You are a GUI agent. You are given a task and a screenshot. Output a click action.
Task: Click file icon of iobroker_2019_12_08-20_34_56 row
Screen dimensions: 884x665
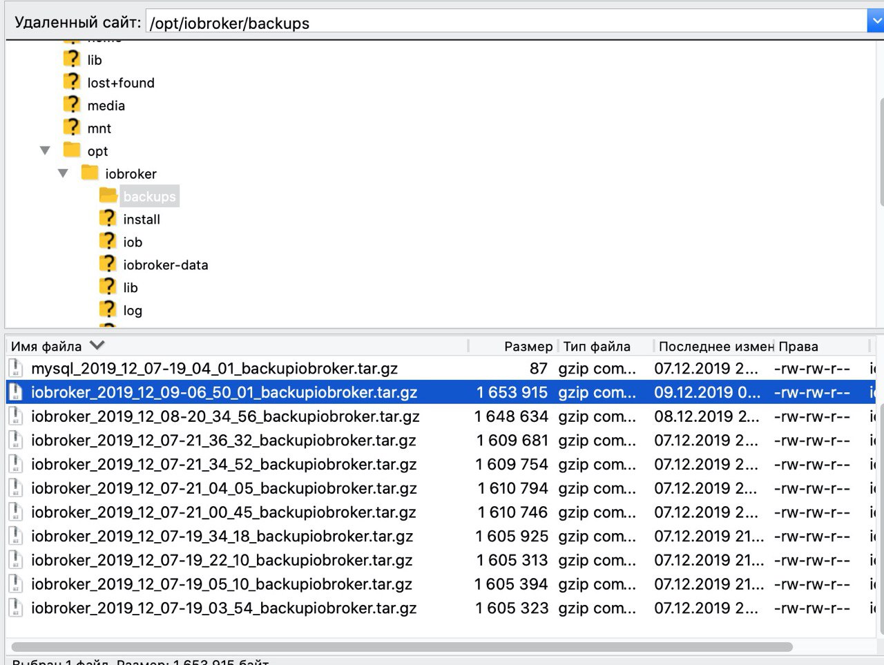[15, 416]
